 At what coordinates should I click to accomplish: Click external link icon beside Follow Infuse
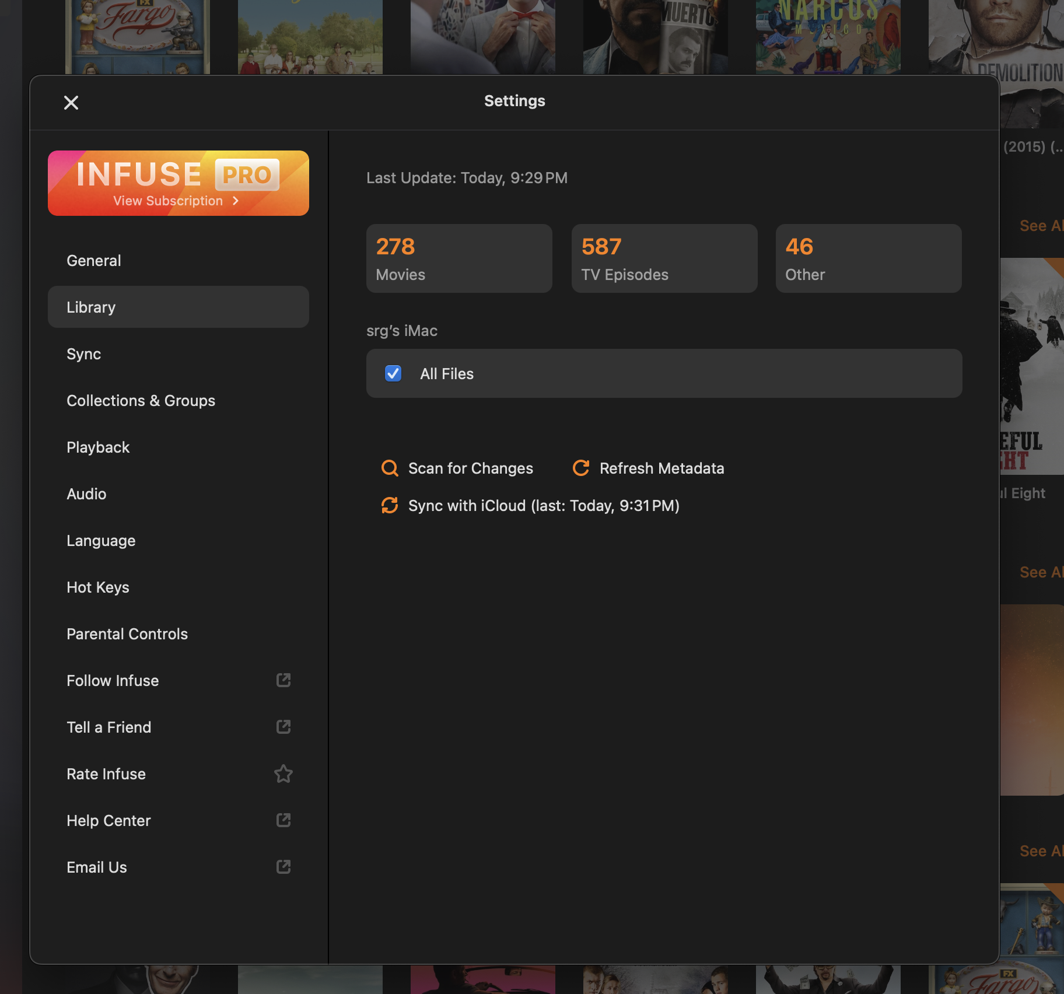tap(283, 680)
